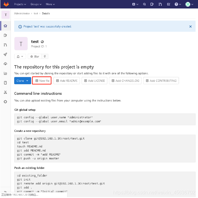Open Issues icon in left sidebar

[5, 35]
